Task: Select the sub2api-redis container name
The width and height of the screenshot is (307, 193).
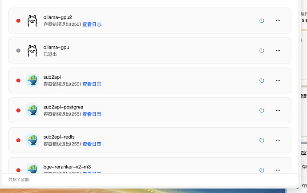Action: point(59,137)
